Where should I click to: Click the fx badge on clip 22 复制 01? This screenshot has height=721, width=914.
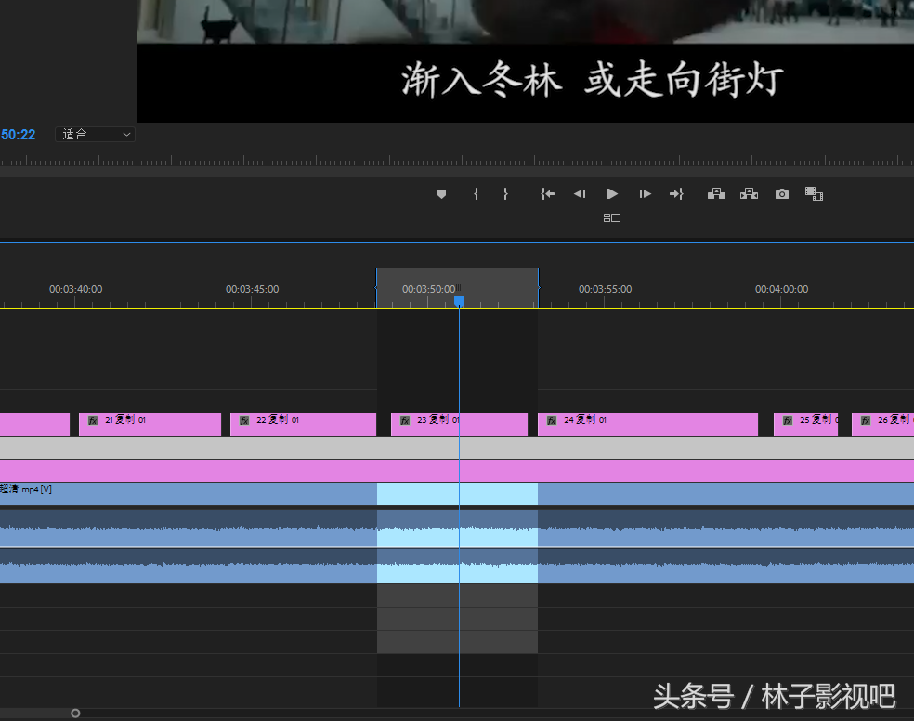[x=244, y=421]
